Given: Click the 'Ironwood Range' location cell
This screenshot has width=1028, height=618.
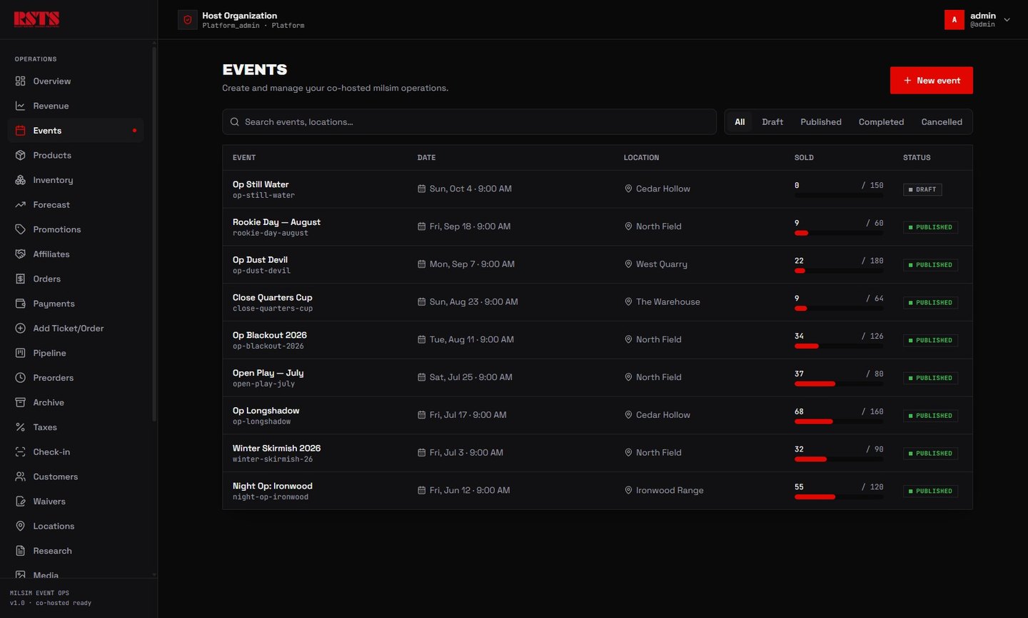Looking at the screenshot, I should coord(670,491).
